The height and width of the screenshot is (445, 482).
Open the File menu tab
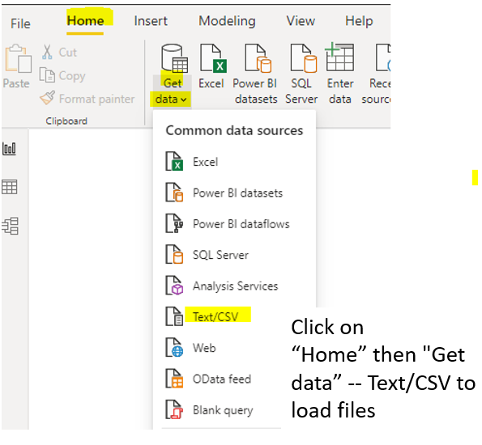(20, 23)
